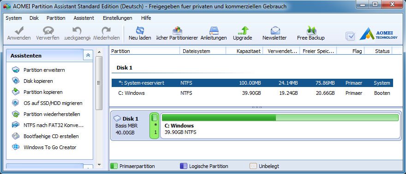Collapse the Assistenten panel with chevron

[88, 55]
